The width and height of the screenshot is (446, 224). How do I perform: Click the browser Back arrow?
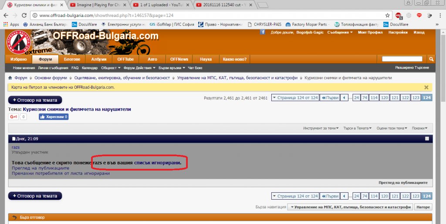tap(6, 16)
